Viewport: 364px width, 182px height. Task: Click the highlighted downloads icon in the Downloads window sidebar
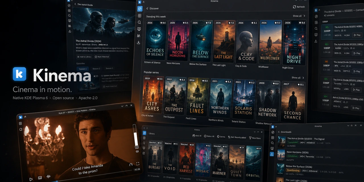coord(272,154)
